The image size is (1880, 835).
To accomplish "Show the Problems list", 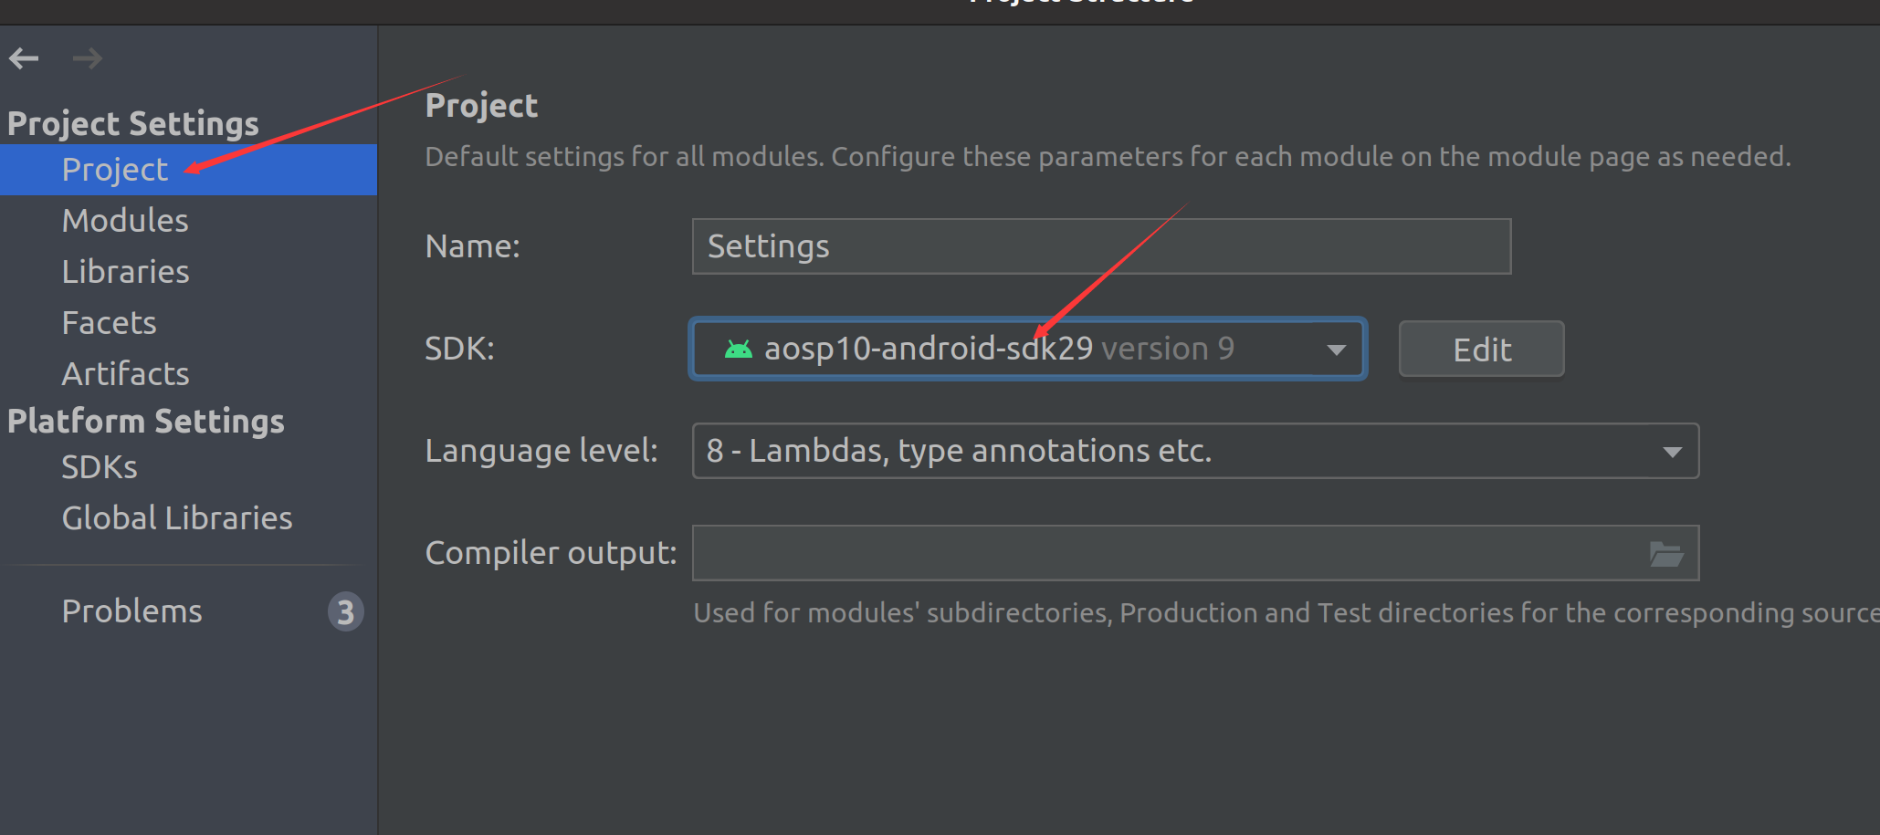I will coord(132,611).
